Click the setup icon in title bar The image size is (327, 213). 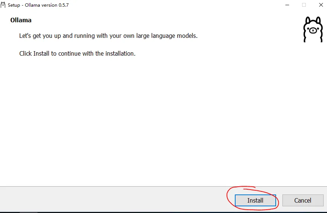[x=3, y=5]
